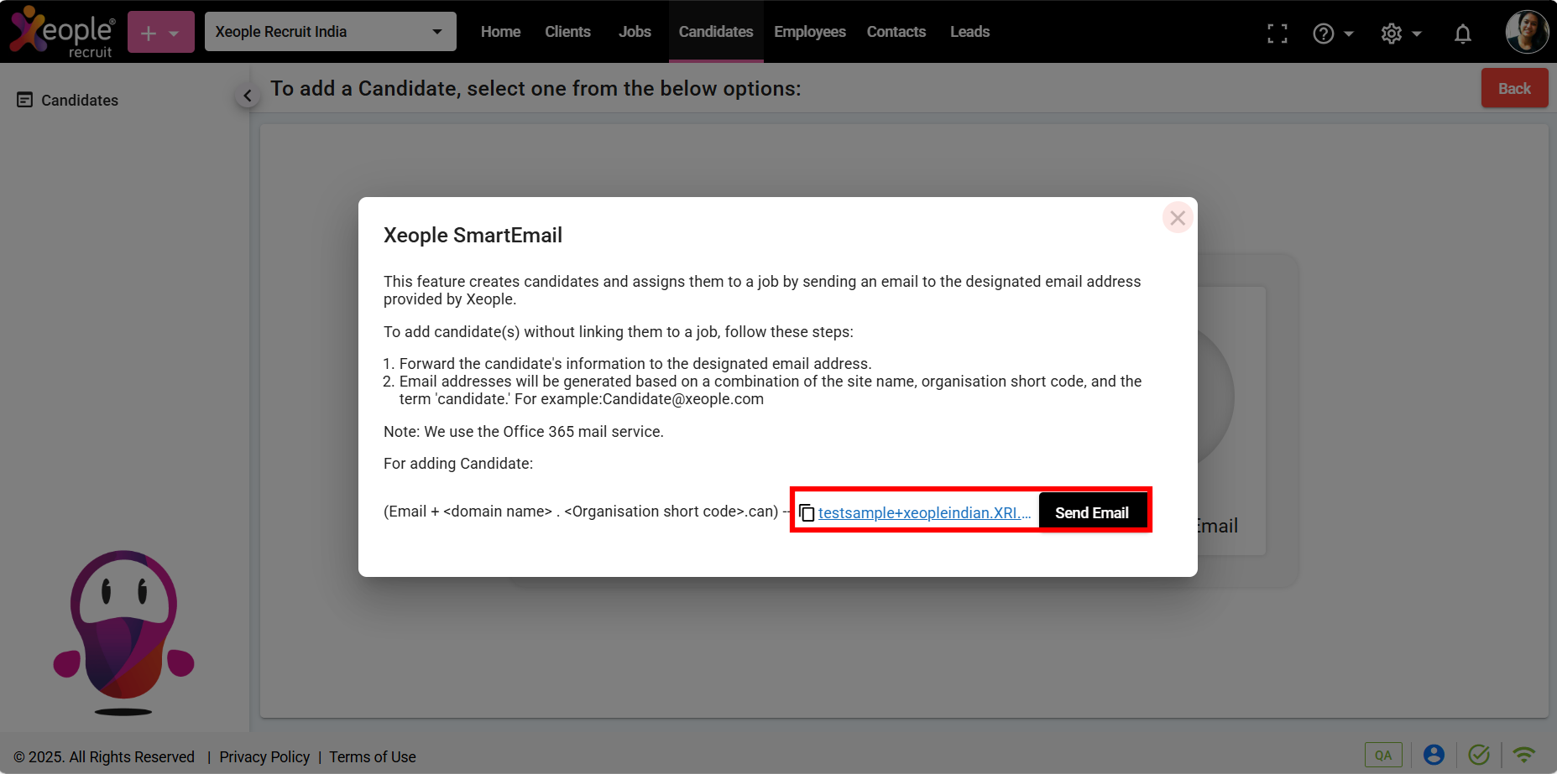Click the notifications bell icon
The width and height of the screenshot is (1557, 774).
(x=1462, y=34)
